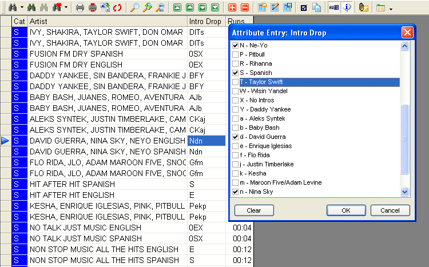The height and width of the screenshot is (267, 429).
Task: Click green move-up arrow icon
Action: click(190, 7)
